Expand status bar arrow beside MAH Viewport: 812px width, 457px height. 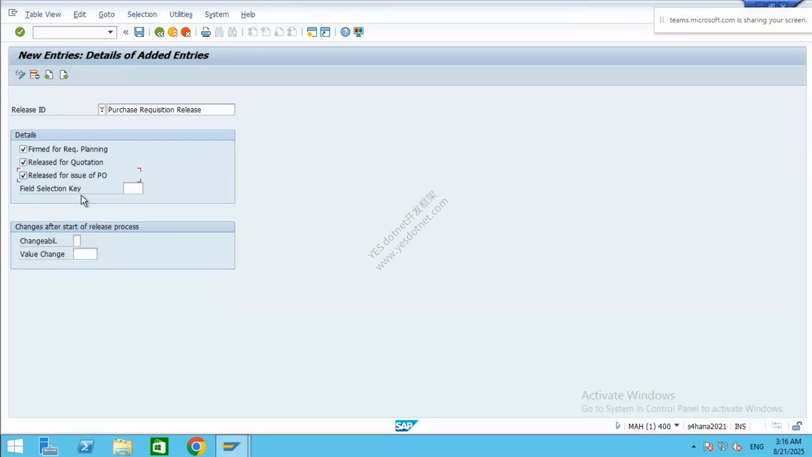pyautogui.click(x=618, y=426)
